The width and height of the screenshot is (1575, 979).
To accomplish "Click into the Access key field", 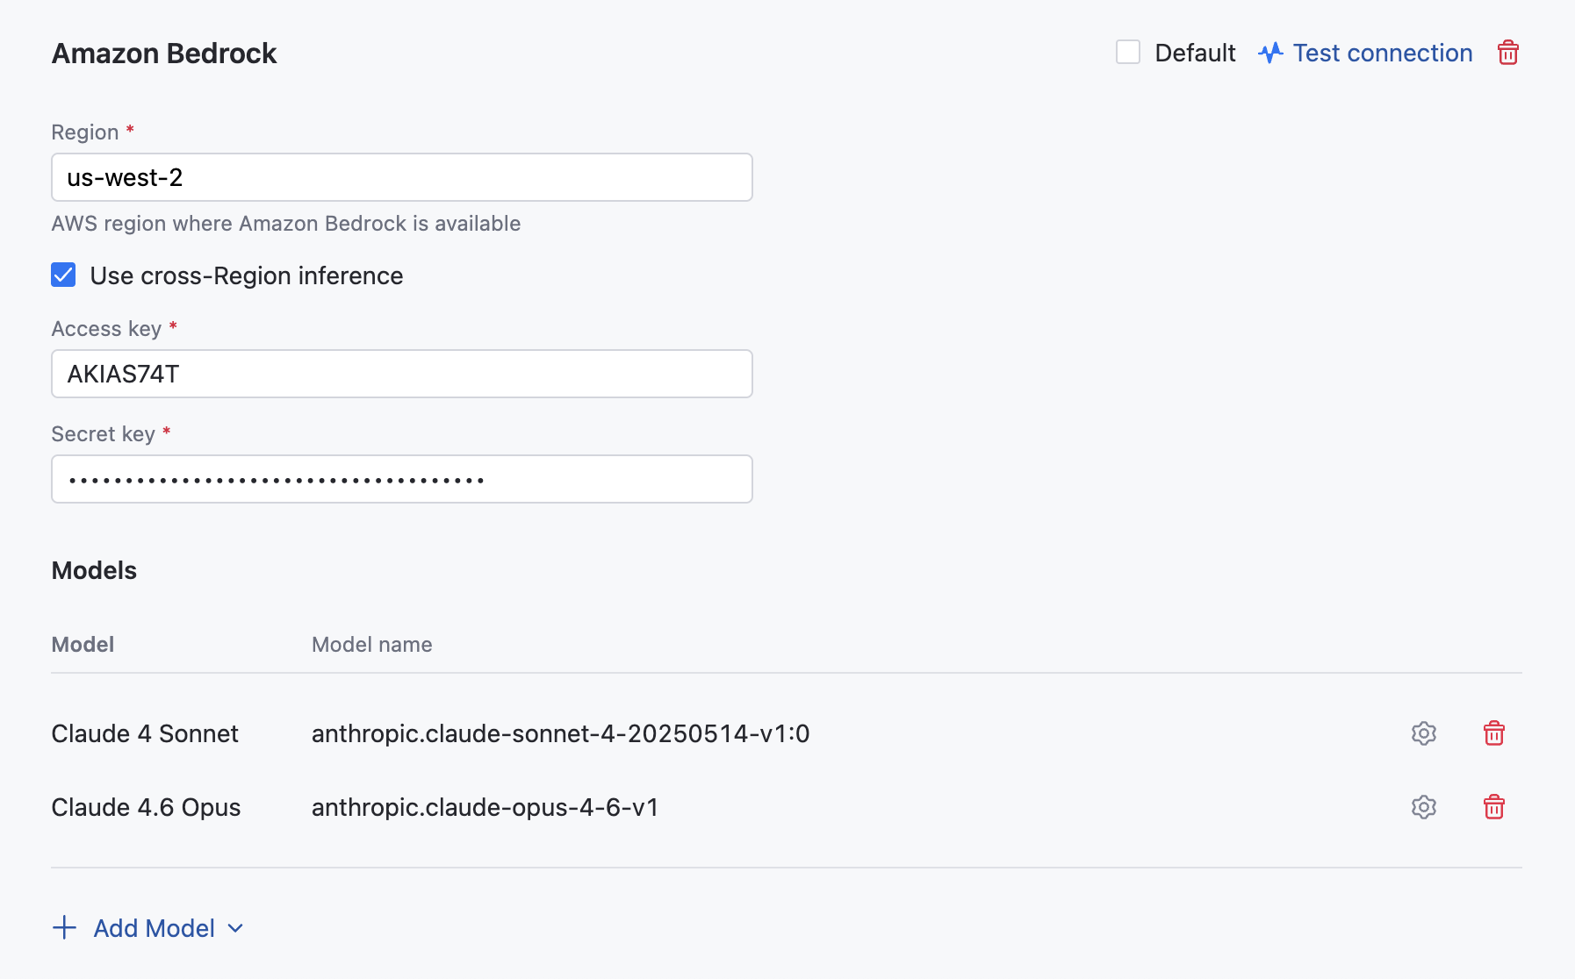I will tap(402, 374).
